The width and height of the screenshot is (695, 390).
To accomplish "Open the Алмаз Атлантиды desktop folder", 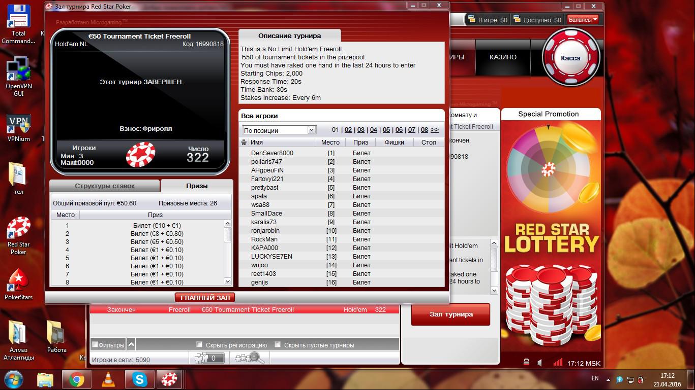I will (18, 341).
